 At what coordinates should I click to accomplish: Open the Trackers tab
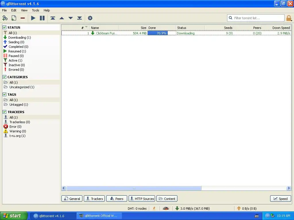pos(94,199)
